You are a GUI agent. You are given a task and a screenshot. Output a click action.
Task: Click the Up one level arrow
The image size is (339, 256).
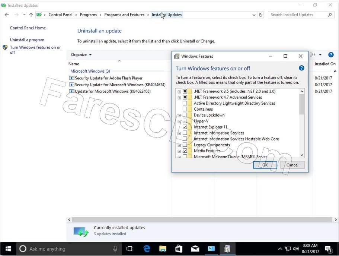[31, 15]
